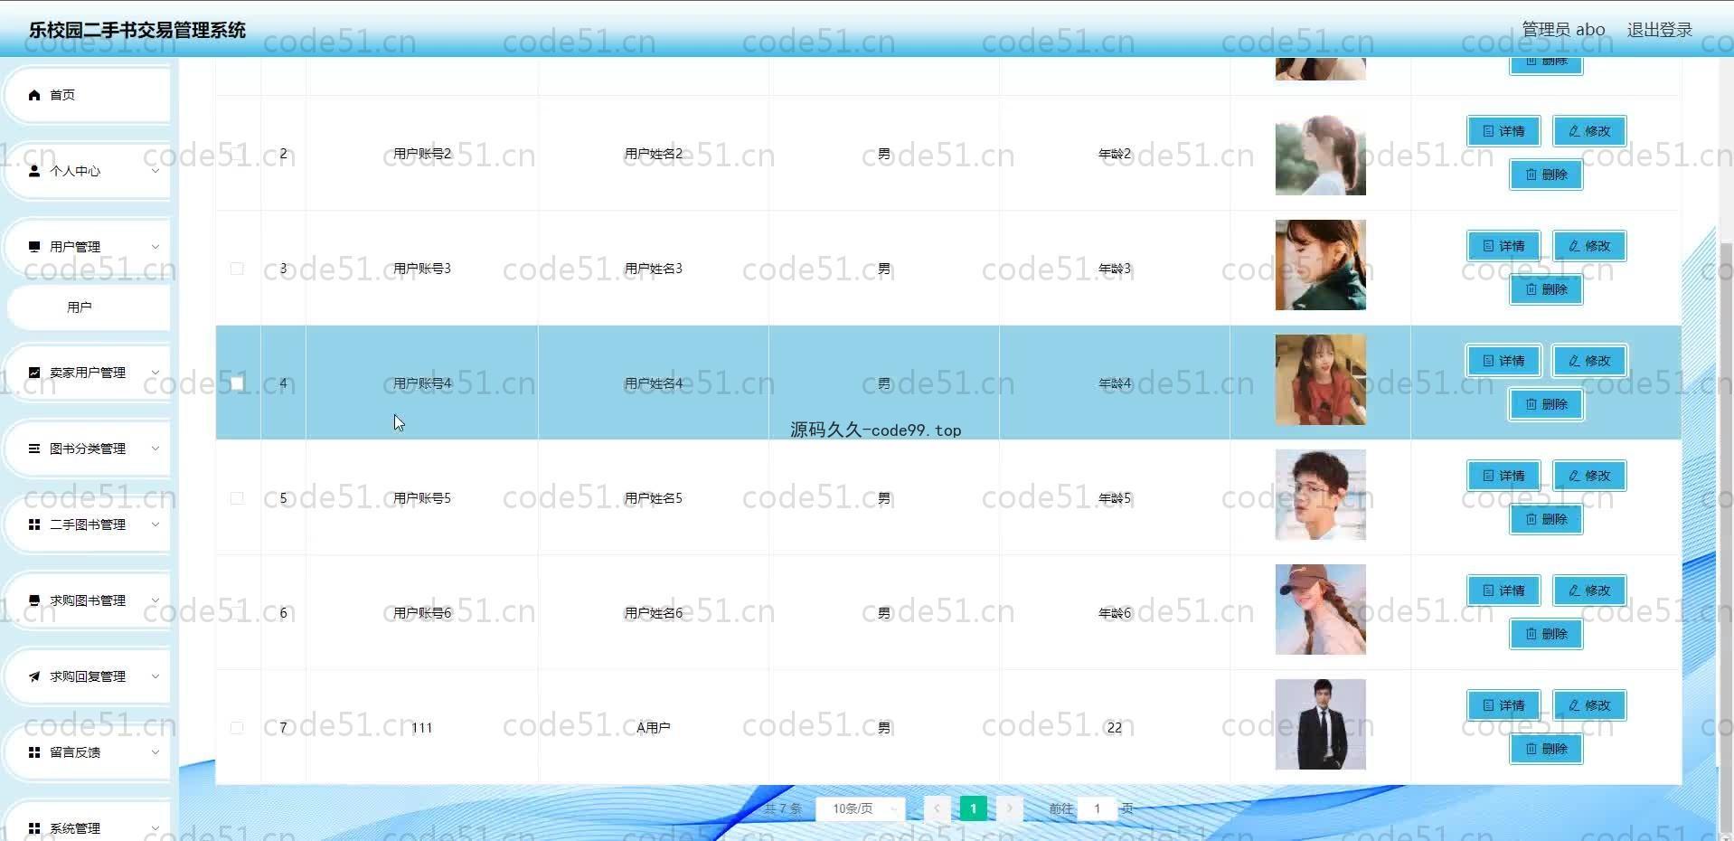The image size is (1734, 841).
Task: Open the photo thumbnail of 用户账号4
Action: click(x=1320, y=380)
